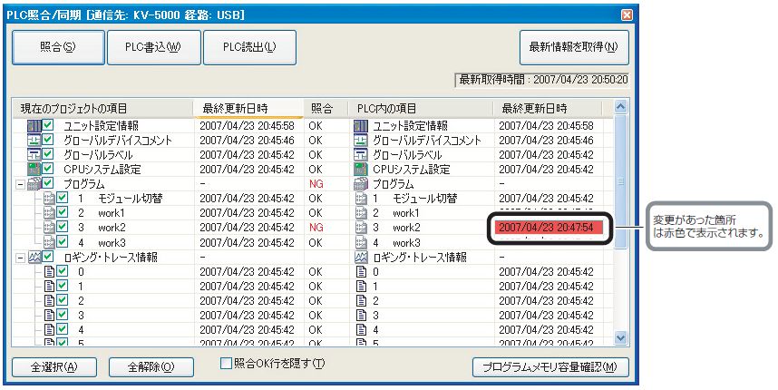Click the 最新情報を取得 button
Image resolution: width=778 pixels, height=390 pixels.
click(x=573, y=47)
